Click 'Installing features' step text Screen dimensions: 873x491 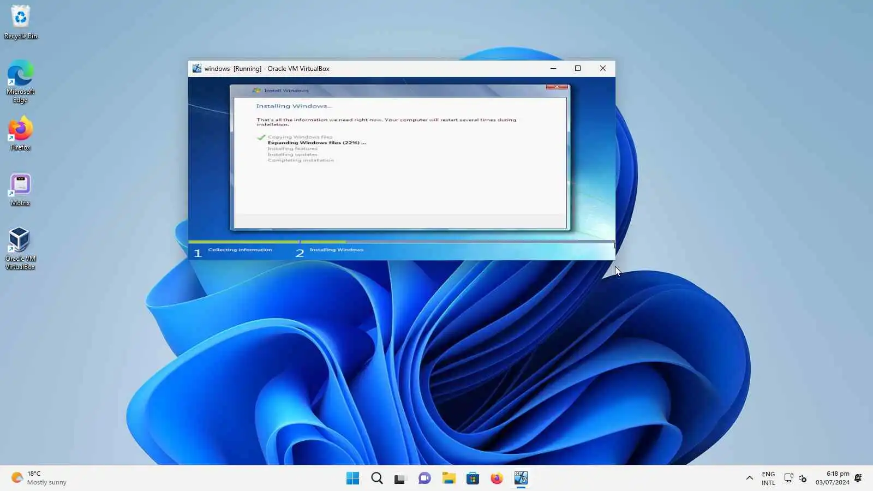[x=292, y=148]
